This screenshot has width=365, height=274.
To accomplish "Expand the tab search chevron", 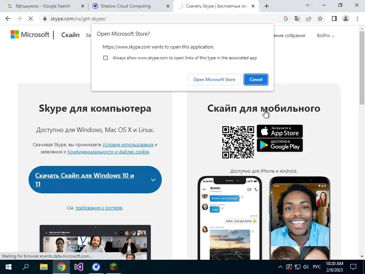I will [x=308, y=5].
